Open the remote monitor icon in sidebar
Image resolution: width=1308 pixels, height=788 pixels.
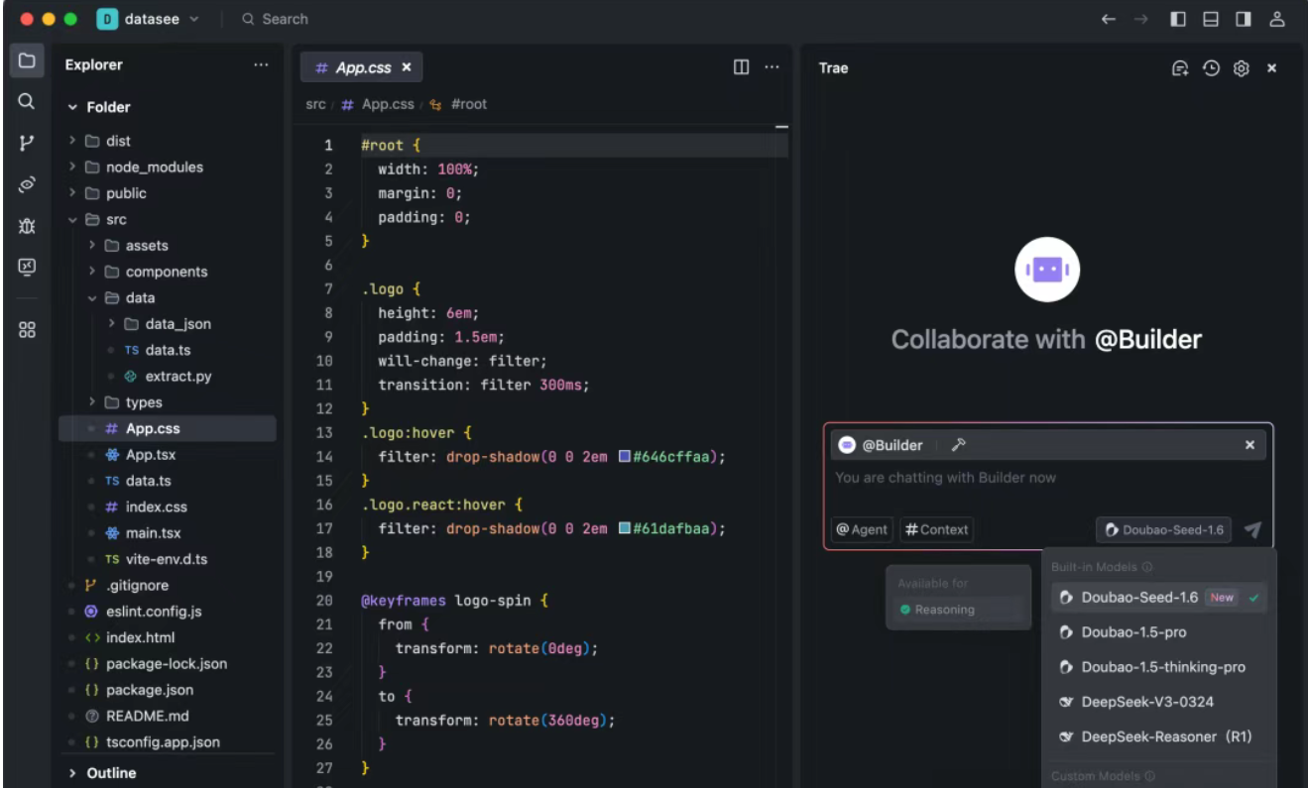tap(27, 267)
